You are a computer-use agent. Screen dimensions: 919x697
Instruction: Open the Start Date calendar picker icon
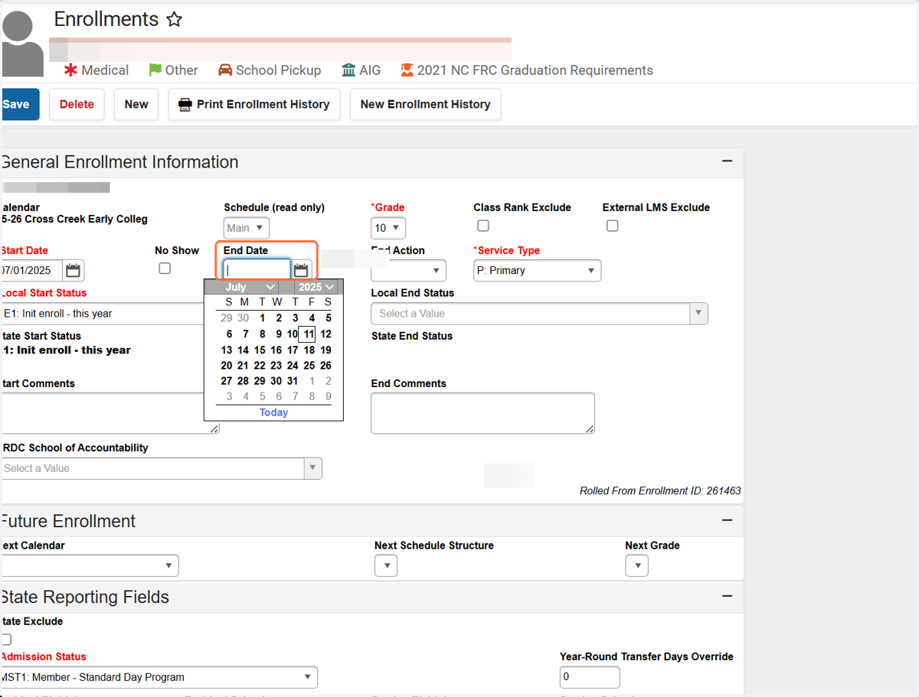pyautogui.click(x=74, y=270)
